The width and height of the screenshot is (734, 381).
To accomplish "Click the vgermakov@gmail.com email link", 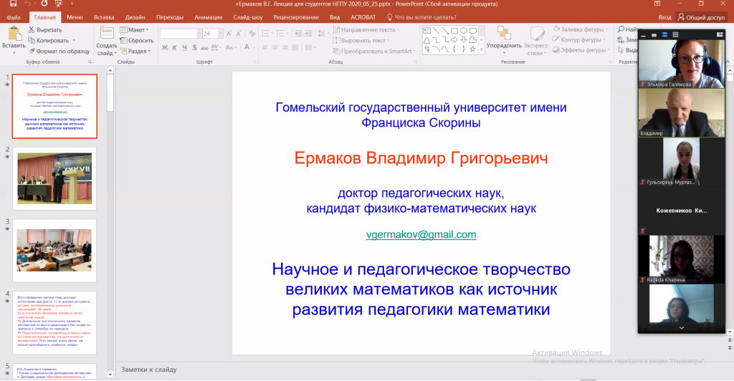I will 421,235.
